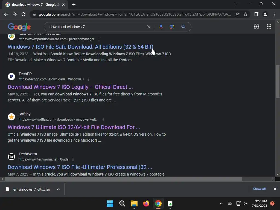The image size is (280, 210).
Task: Open Google quick settings gear
Action: (x=256, y=27)
